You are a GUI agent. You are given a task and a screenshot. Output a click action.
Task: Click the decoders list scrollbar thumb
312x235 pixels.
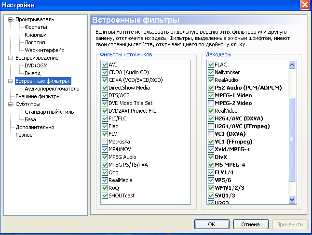tap(292, 139)
